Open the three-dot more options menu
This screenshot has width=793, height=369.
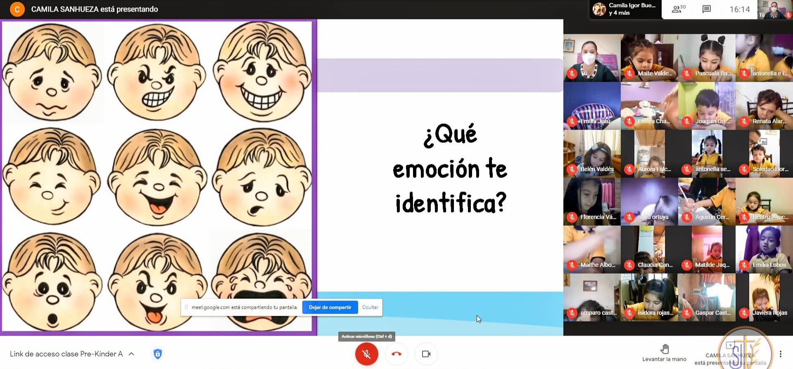[780, 354]
